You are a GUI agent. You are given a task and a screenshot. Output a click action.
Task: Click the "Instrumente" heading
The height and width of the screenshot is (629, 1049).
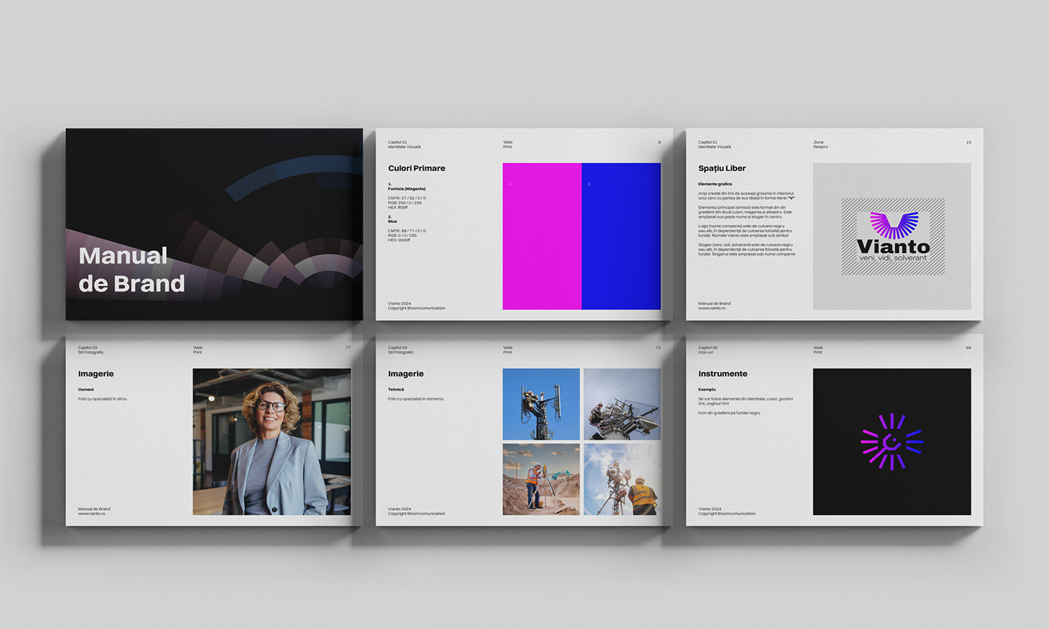point(722,374)
